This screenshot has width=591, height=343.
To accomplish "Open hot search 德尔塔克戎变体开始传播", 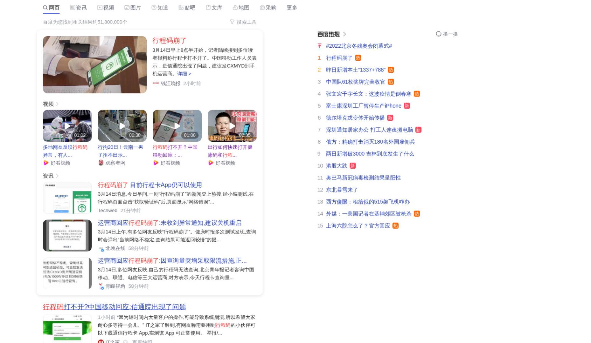I will (x=355, y=118).
